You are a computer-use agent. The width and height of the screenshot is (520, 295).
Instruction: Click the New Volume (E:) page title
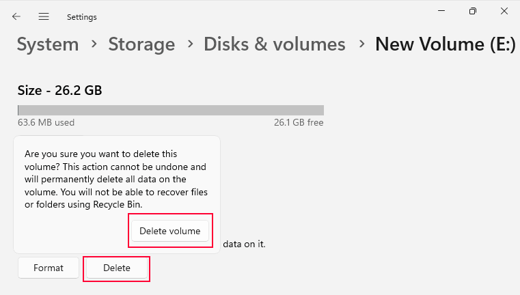446,44
